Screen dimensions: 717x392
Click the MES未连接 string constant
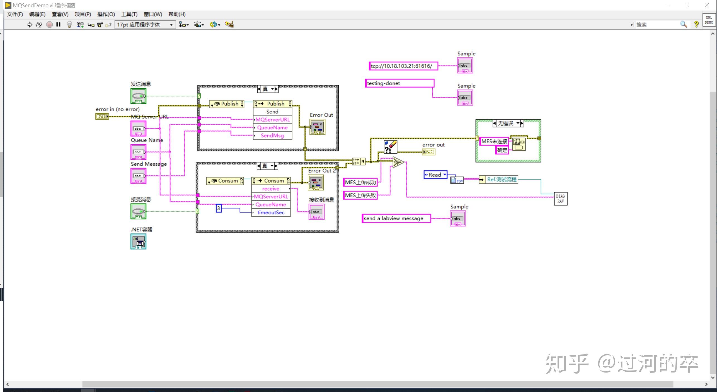pos(494,141)
